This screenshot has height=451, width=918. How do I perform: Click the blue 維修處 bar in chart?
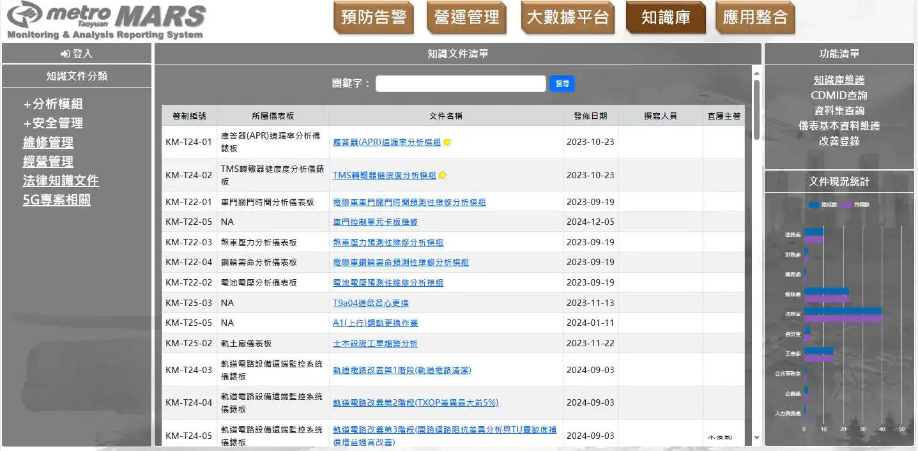(826, 291)
